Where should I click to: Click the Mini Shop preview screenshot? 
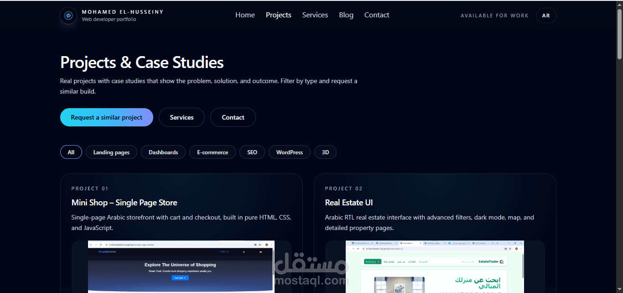coord(182,267)
